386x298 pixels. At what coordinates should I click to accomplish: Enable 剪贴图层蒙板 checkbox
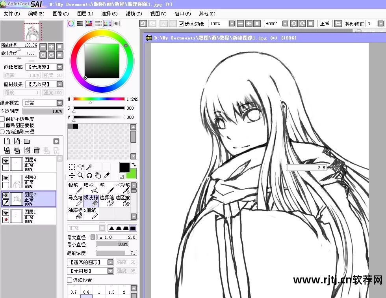(2, 126)
